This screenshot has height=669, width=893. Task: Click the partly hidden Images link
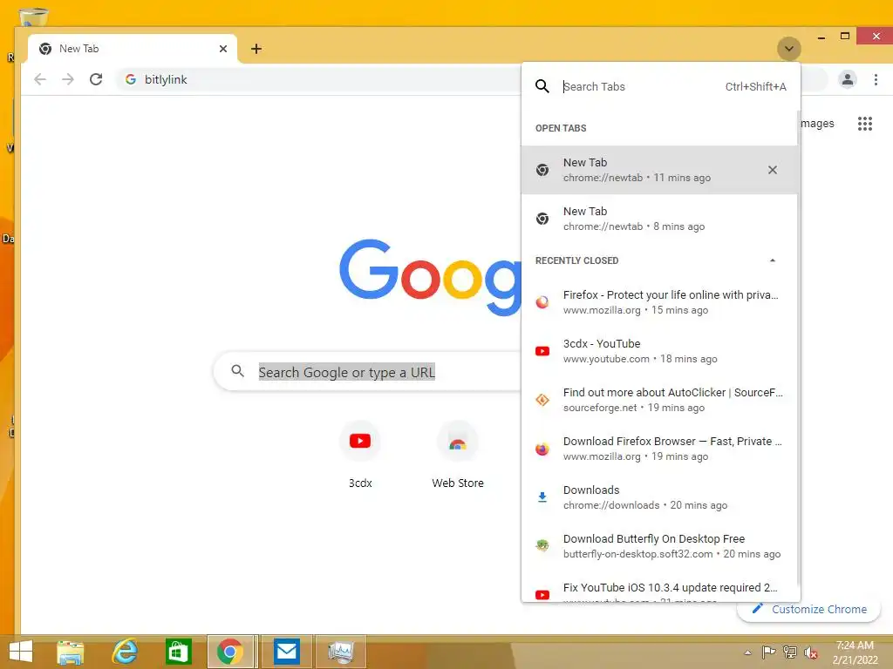pos(817,124)
